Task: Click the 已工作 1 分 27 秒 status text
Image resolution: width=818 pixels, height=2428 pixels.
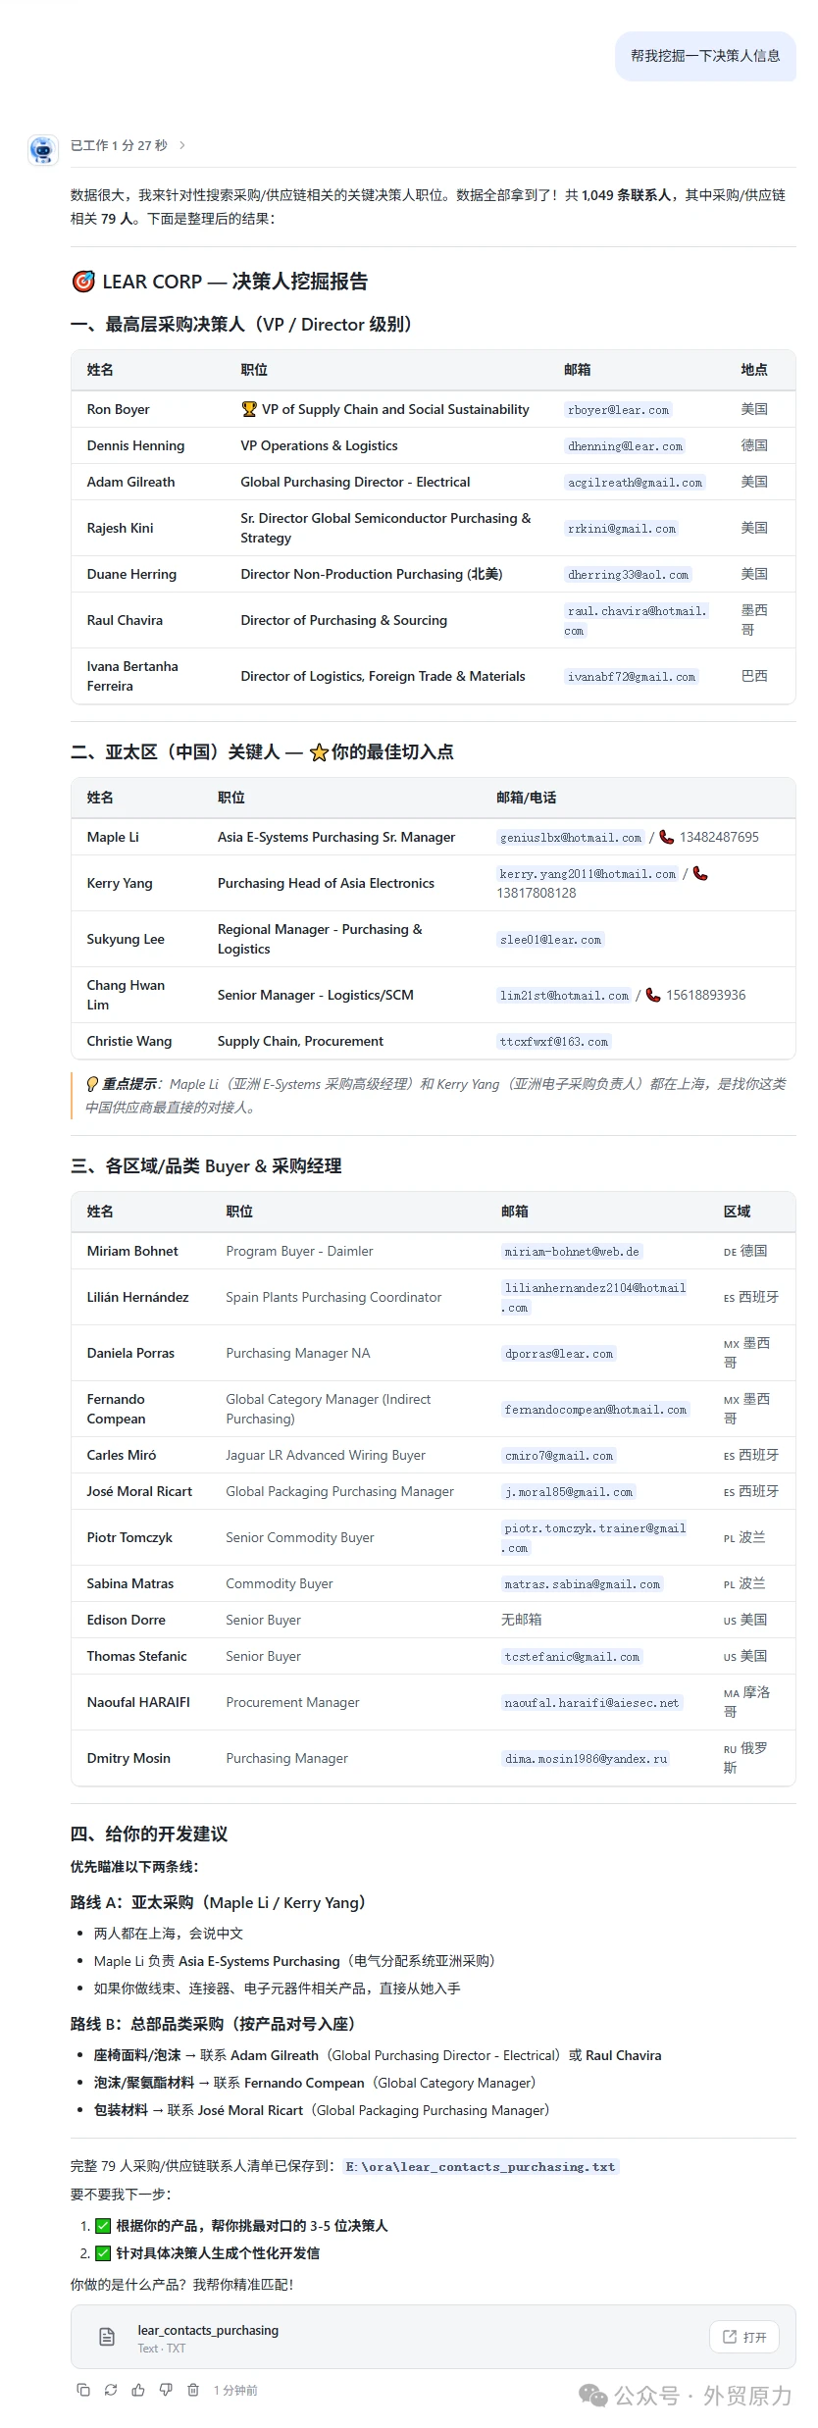Action: point(119,145)
